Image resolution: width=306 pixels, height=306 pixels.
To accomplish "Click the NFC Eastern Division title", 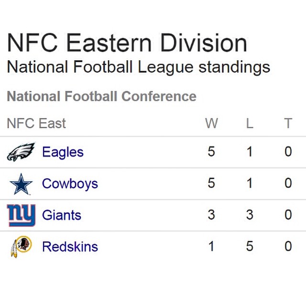I will tap(127, 43).
